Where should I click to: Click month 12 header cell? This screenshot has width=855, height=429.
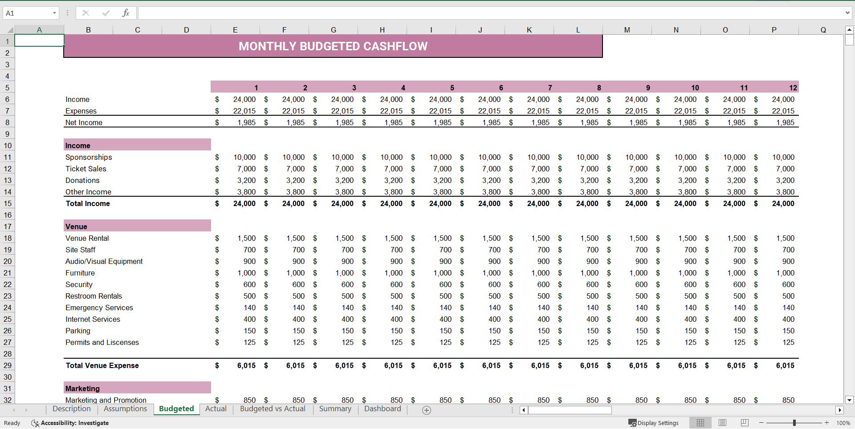tap(774, 88)
